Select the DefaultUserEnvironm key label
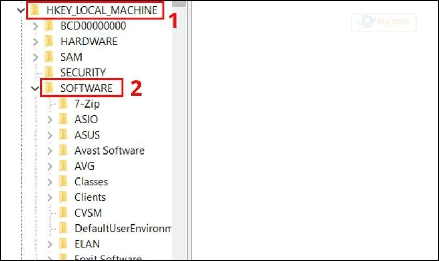The image size is (439, 261). coord(123,229)
